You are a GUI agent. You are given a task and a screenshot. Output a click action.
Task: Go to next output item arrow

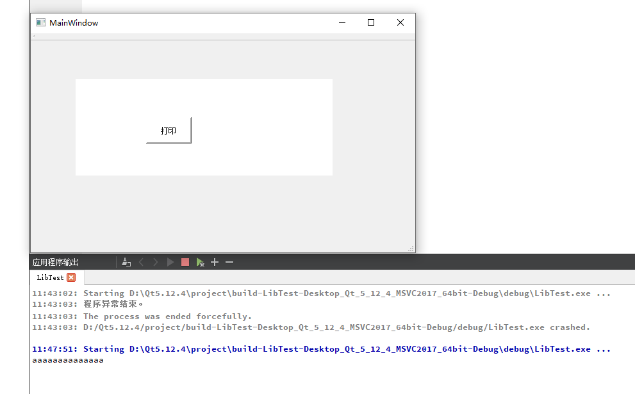tap(156, 263)
